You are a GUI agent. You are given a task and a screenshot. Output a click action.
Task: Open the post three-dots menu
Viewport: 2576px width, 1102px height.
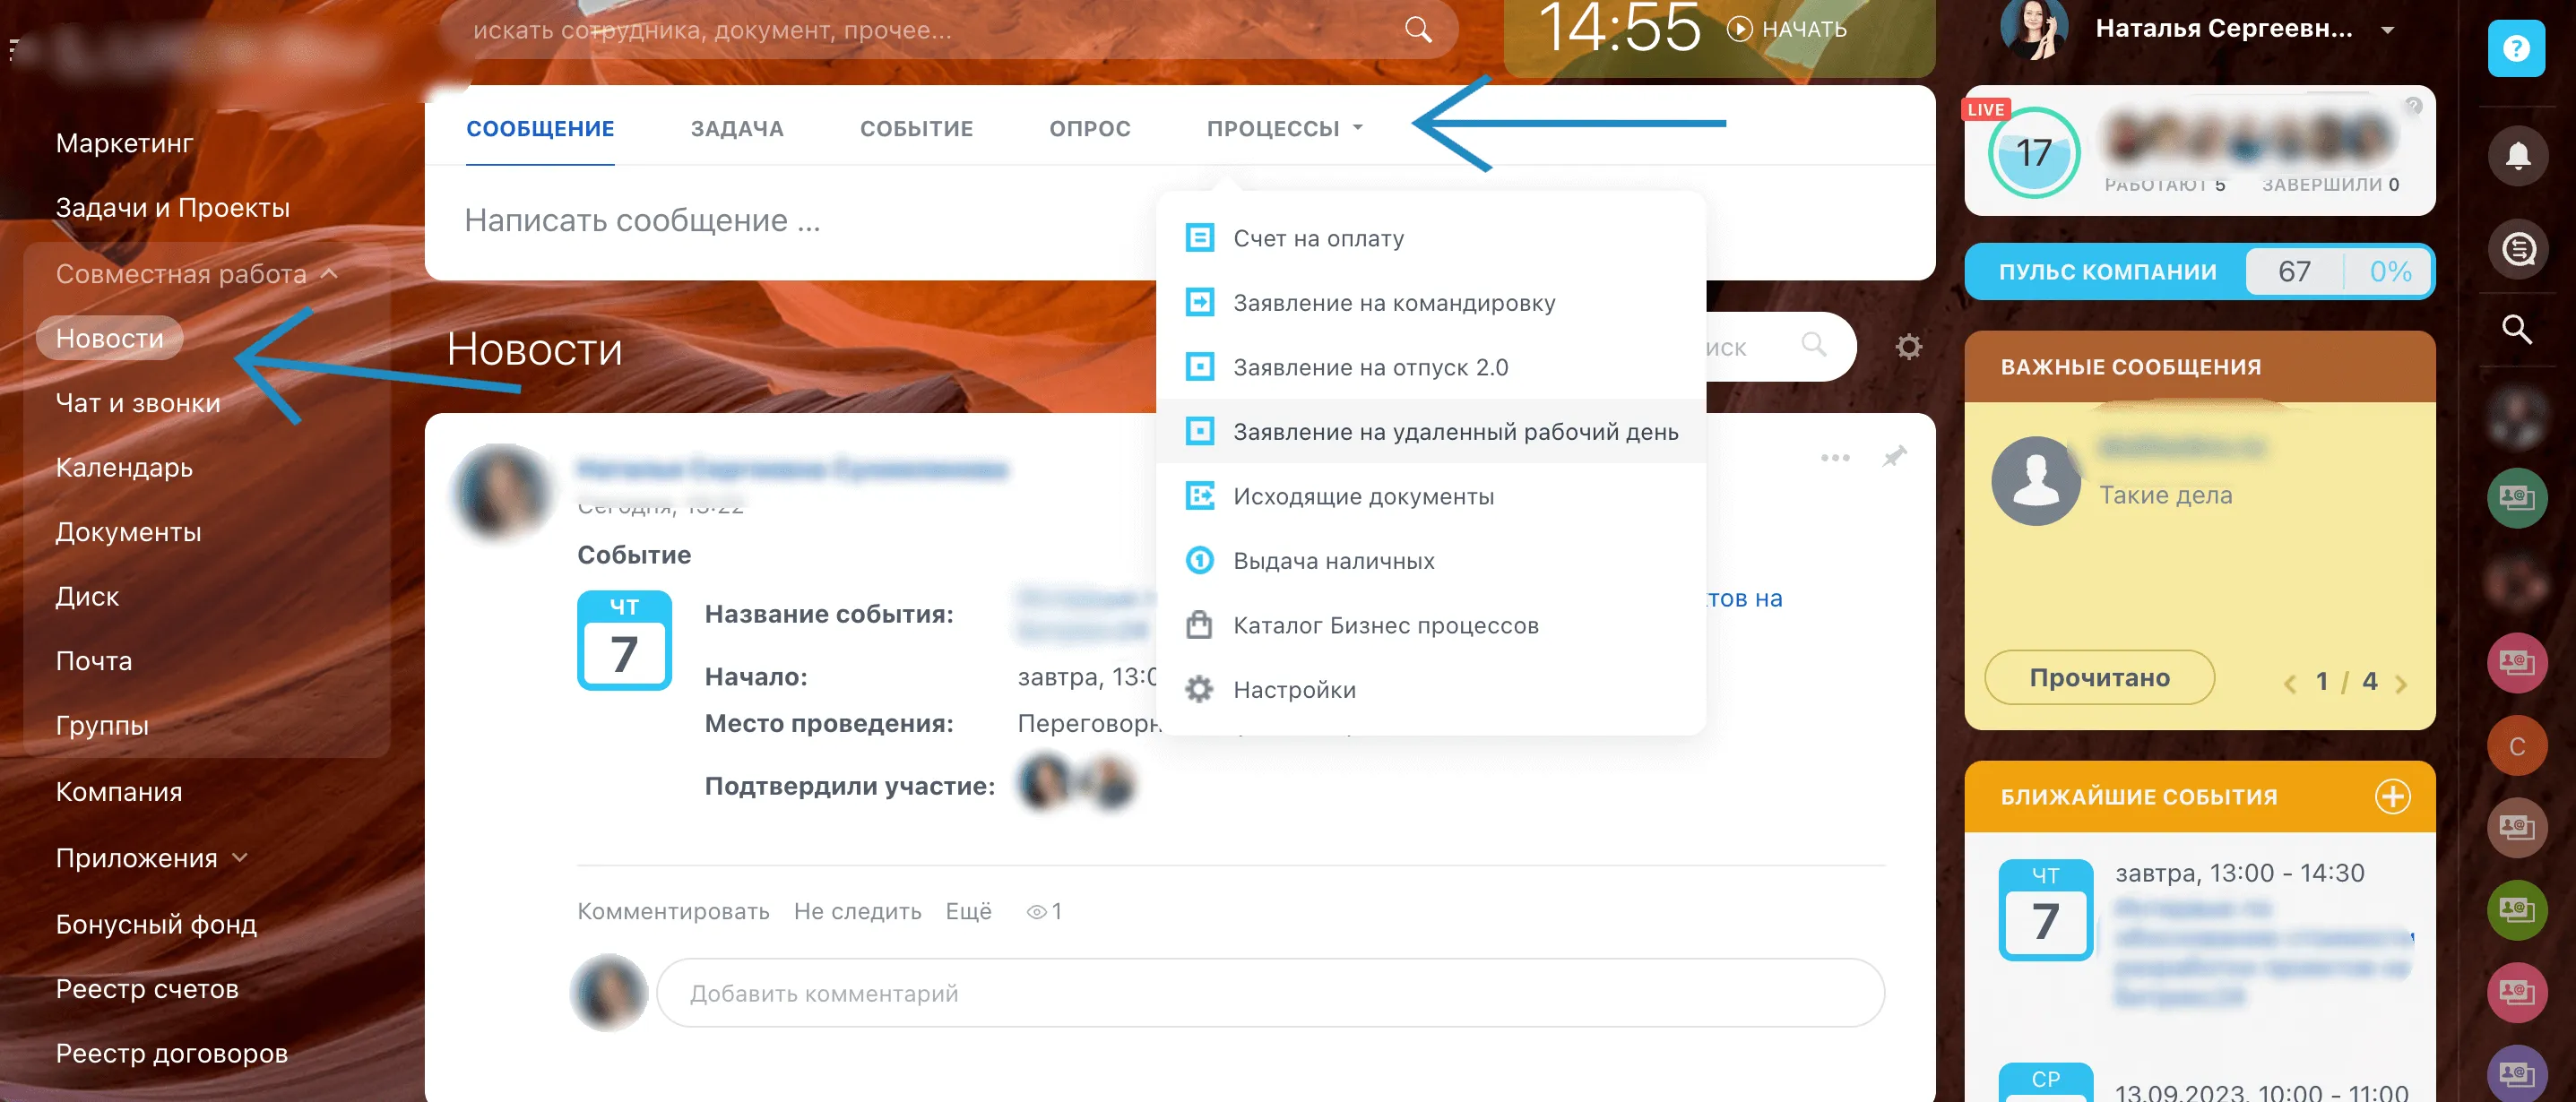(x=1834, y=458)
